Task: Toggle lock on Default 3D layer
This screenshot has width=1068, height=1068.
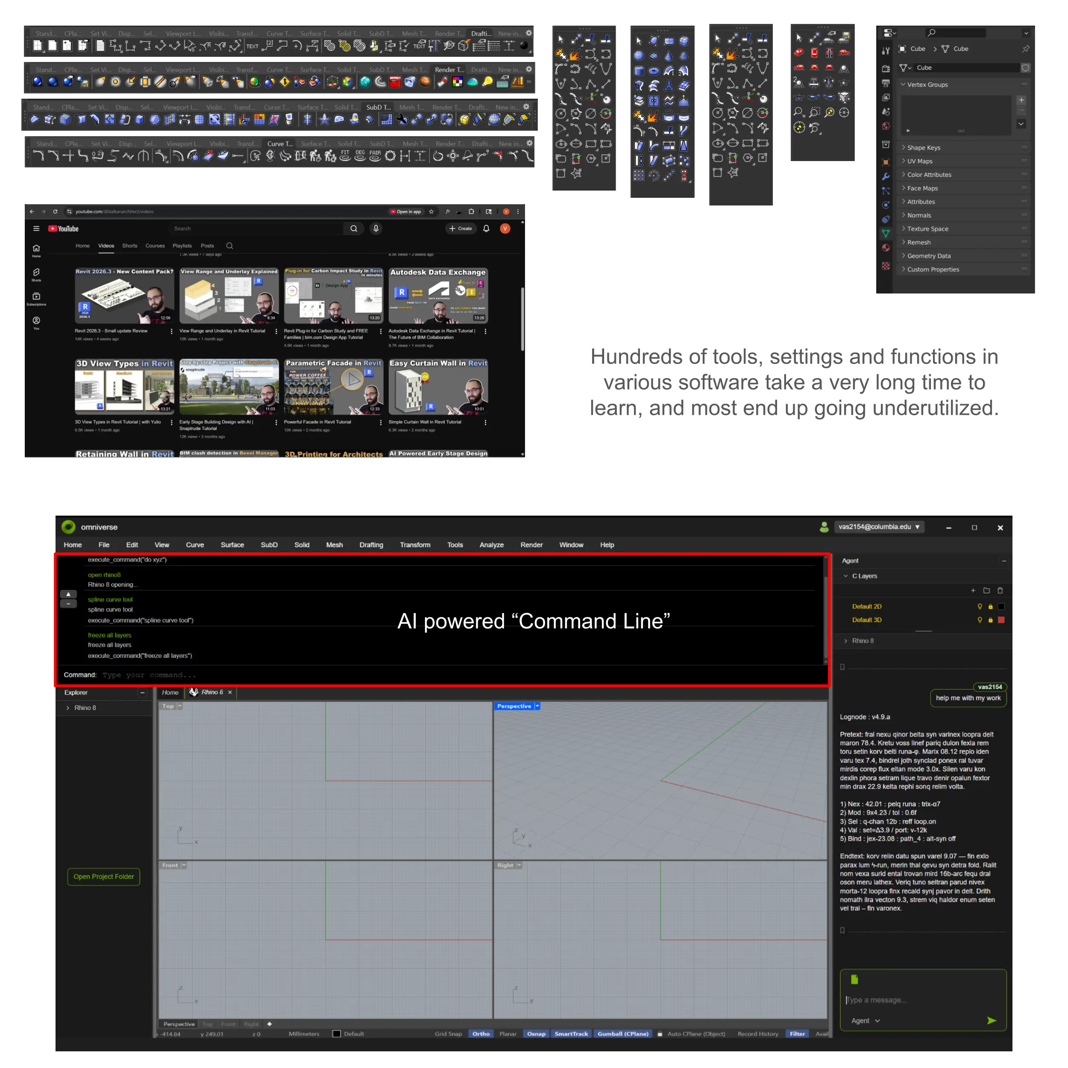Action: tap(990, 620)
